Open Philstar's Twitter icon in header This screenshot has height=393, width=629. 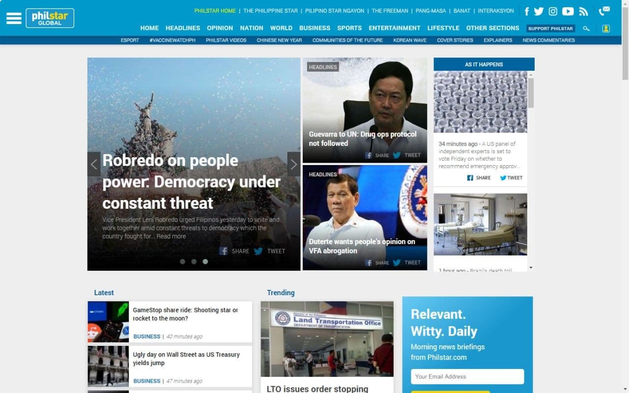[x=539, y=11]
